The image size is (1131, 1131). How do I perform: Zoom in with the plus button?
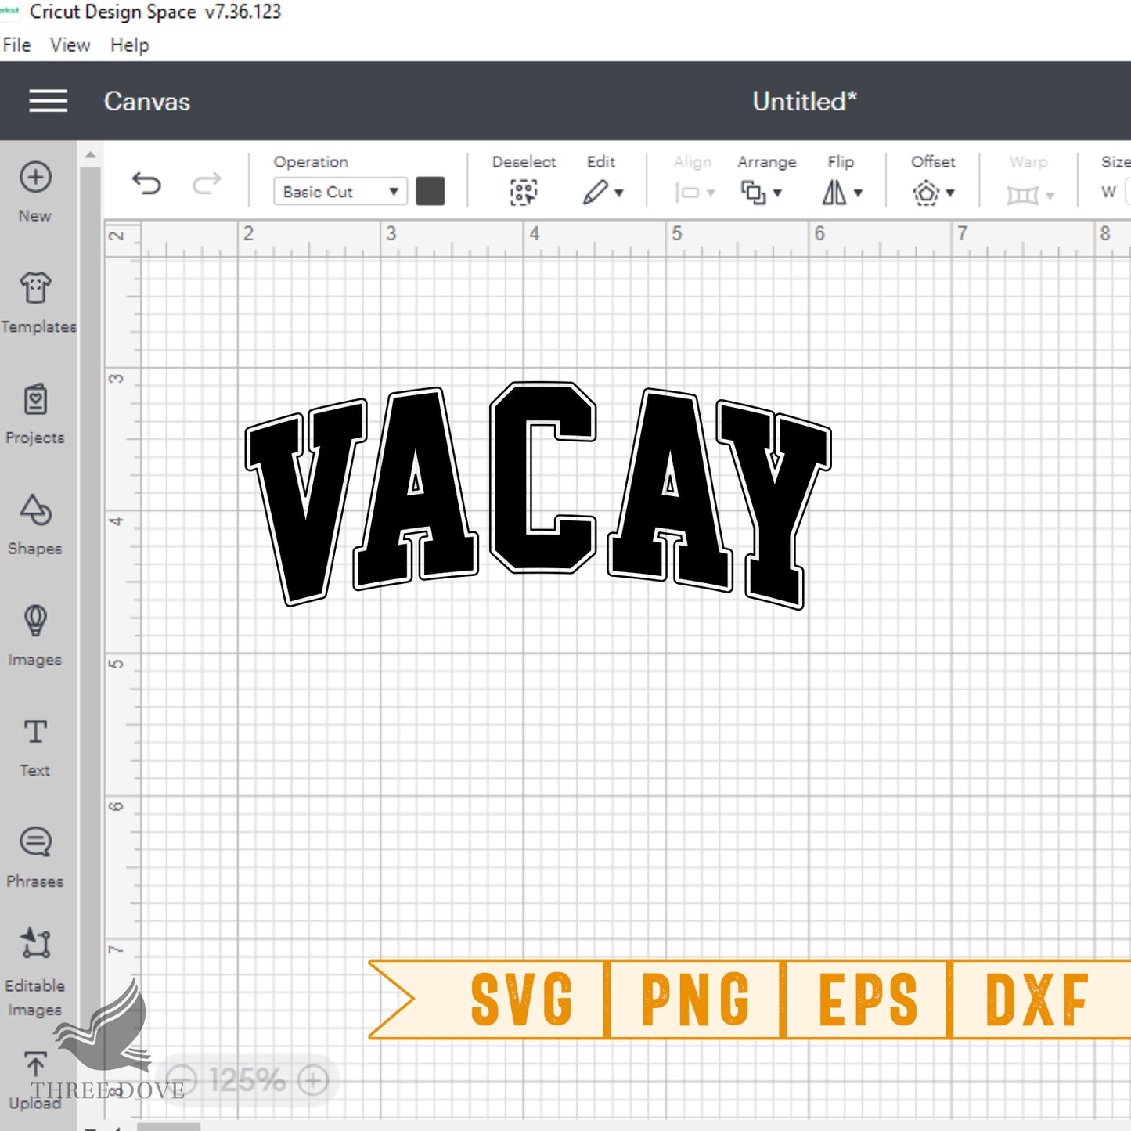coord(312,1081)
